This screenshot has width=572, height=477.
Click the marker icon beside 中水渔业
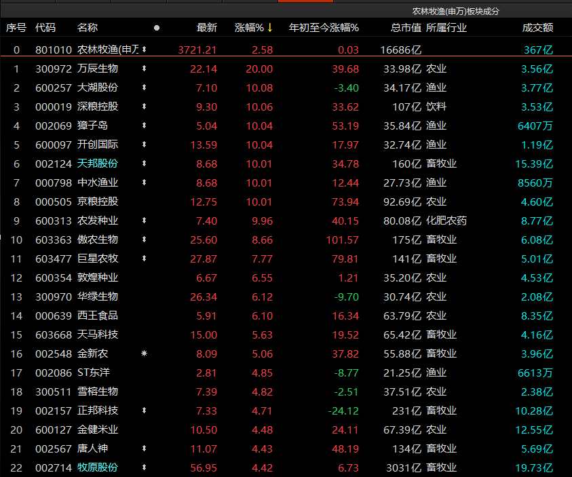pyautogui.click(x=144, y=182)
